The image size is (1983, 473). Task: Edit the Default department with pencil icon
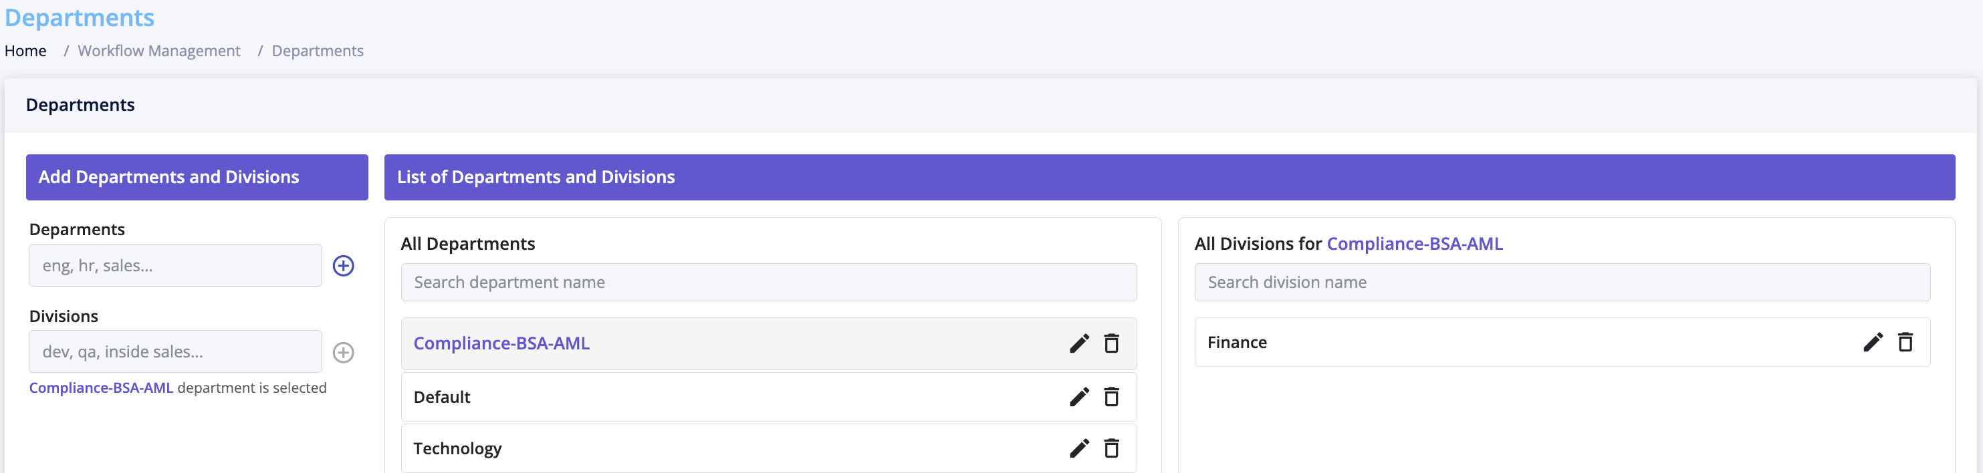(1079, 398)
